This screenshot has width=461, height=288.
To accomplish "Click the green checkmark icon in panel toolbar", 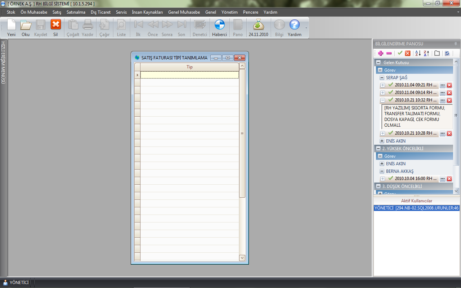I will (400, 53).
